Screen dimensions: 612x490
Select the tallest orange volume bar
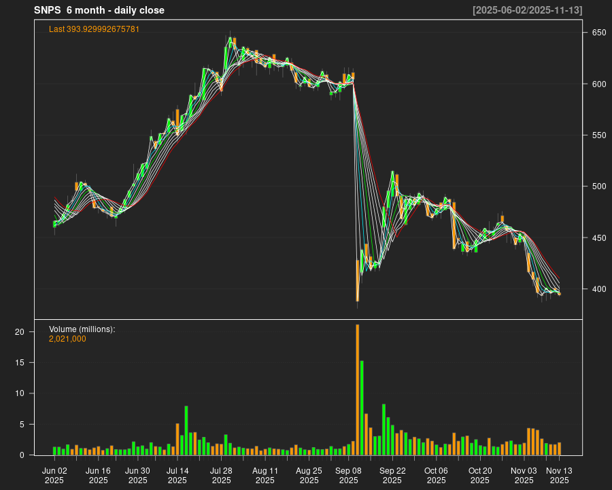357,389
